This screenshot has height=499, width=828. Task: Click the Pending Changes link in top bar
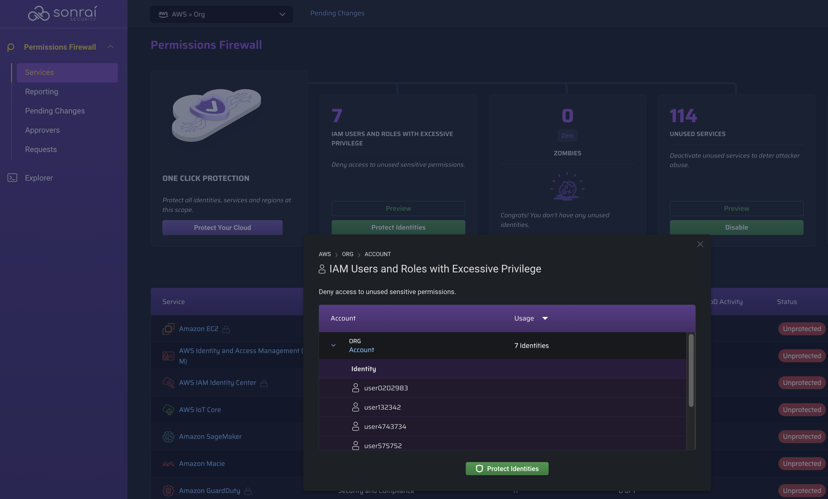click(337, 13)
